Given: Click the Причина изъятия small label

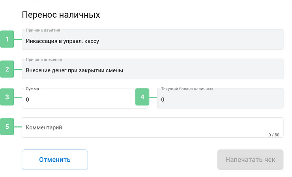Looking at the screenshot, I should (43, 30).
